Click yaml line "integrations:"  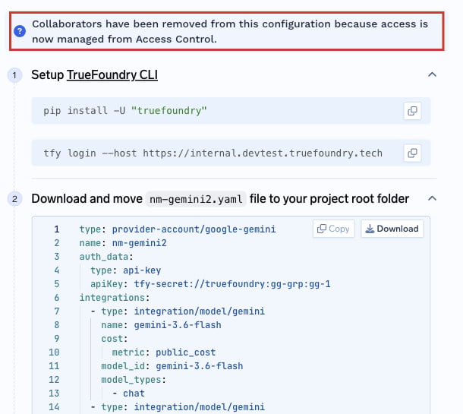coord(115,298)
